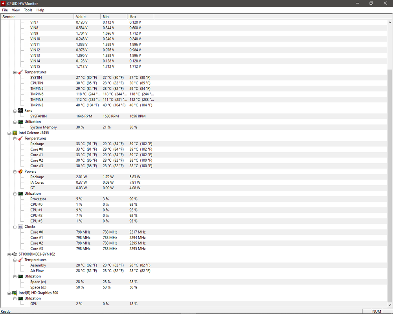Screen dimensions: 393x314
Task: Click the Value column header
Action: click(87, 16)
